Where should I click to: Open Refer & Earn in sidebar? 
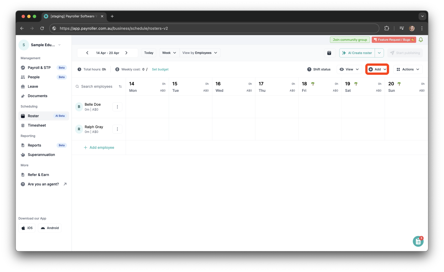(44, 175)
